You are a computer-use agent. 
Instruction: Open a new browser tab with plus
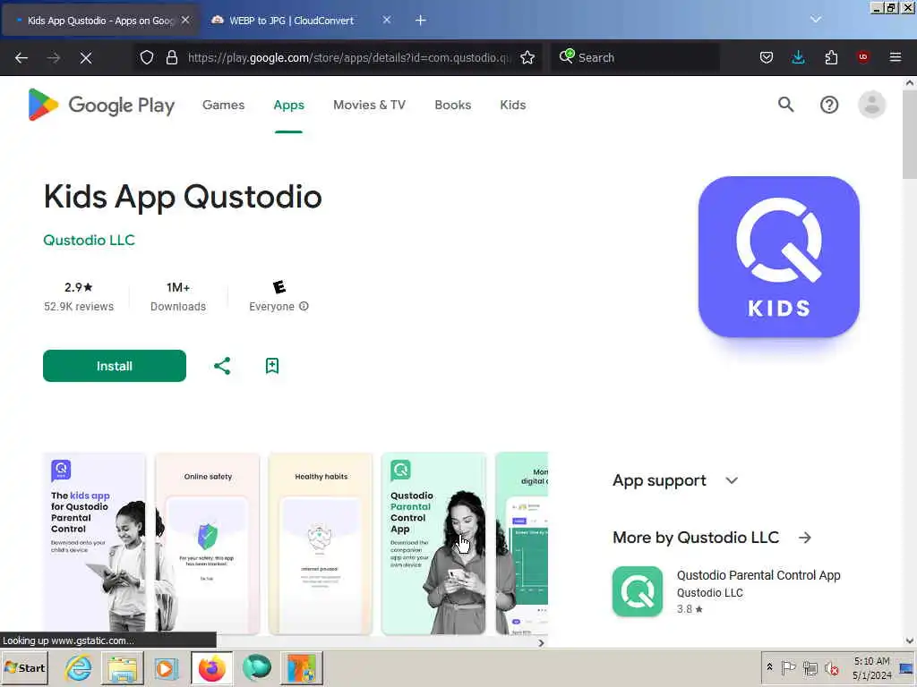point(421,21)
